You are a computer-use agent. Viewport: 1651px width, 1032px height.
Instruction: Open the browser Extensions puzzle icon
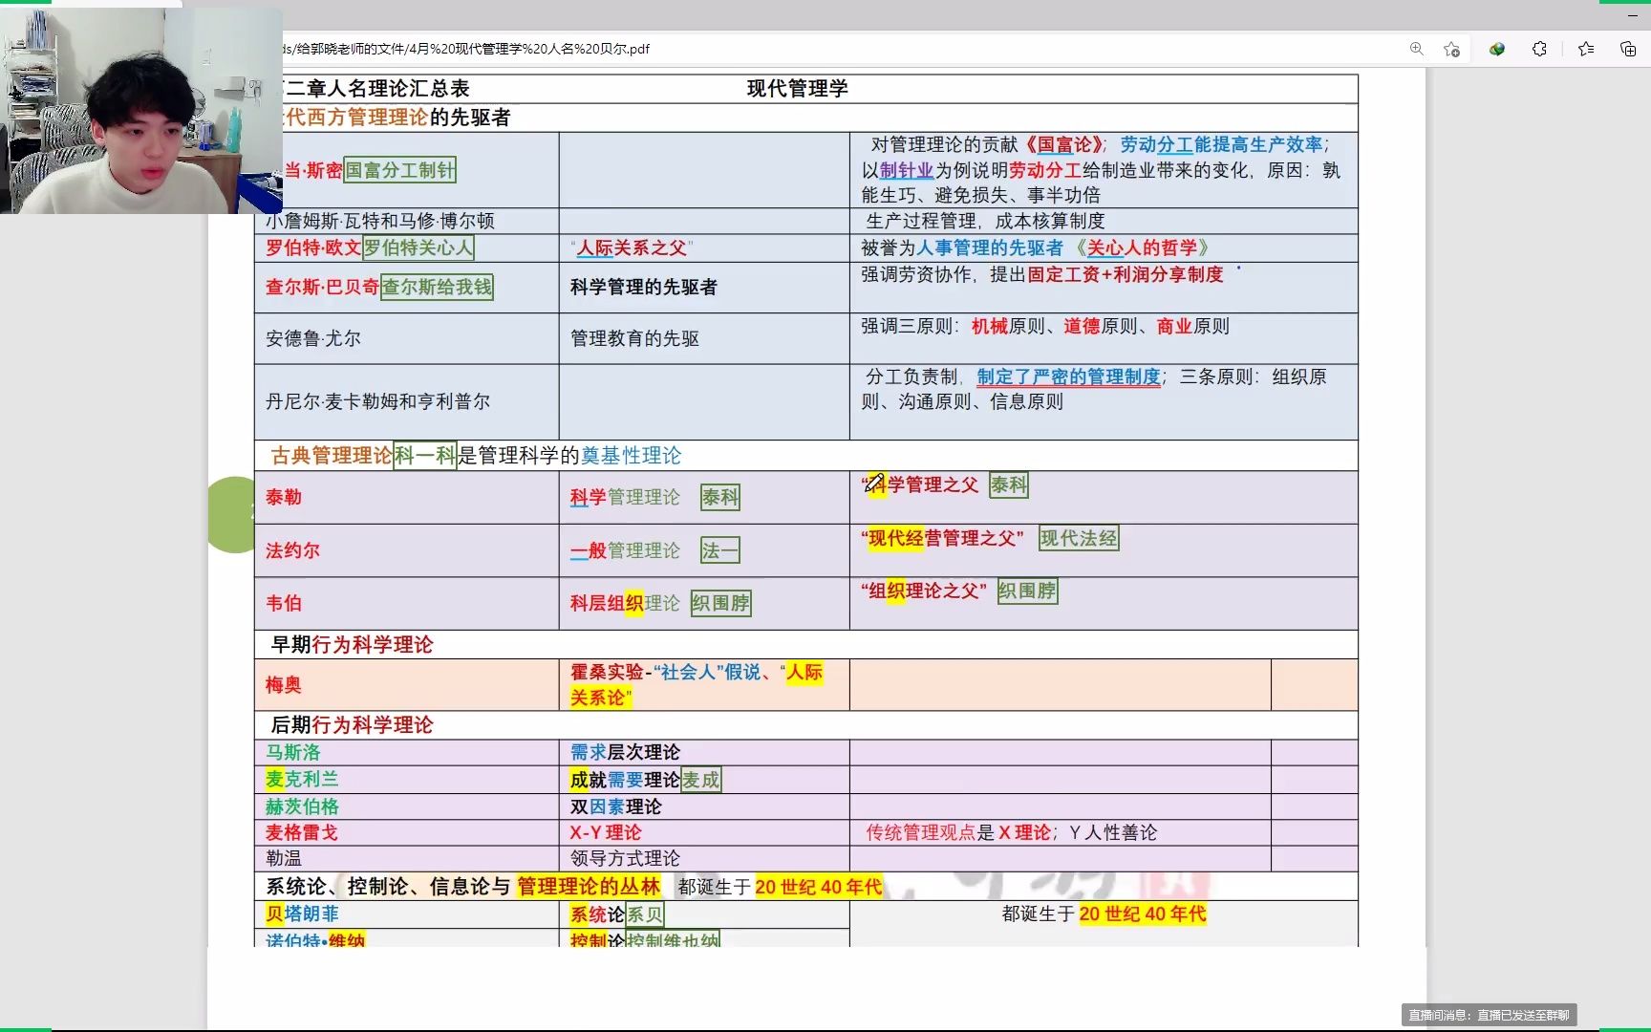point(1539,49)
